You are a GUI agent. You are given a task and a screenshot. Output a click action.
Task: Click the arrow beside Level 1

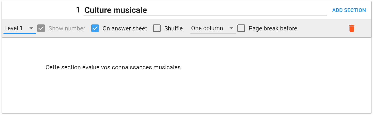[x=31, y=28]
